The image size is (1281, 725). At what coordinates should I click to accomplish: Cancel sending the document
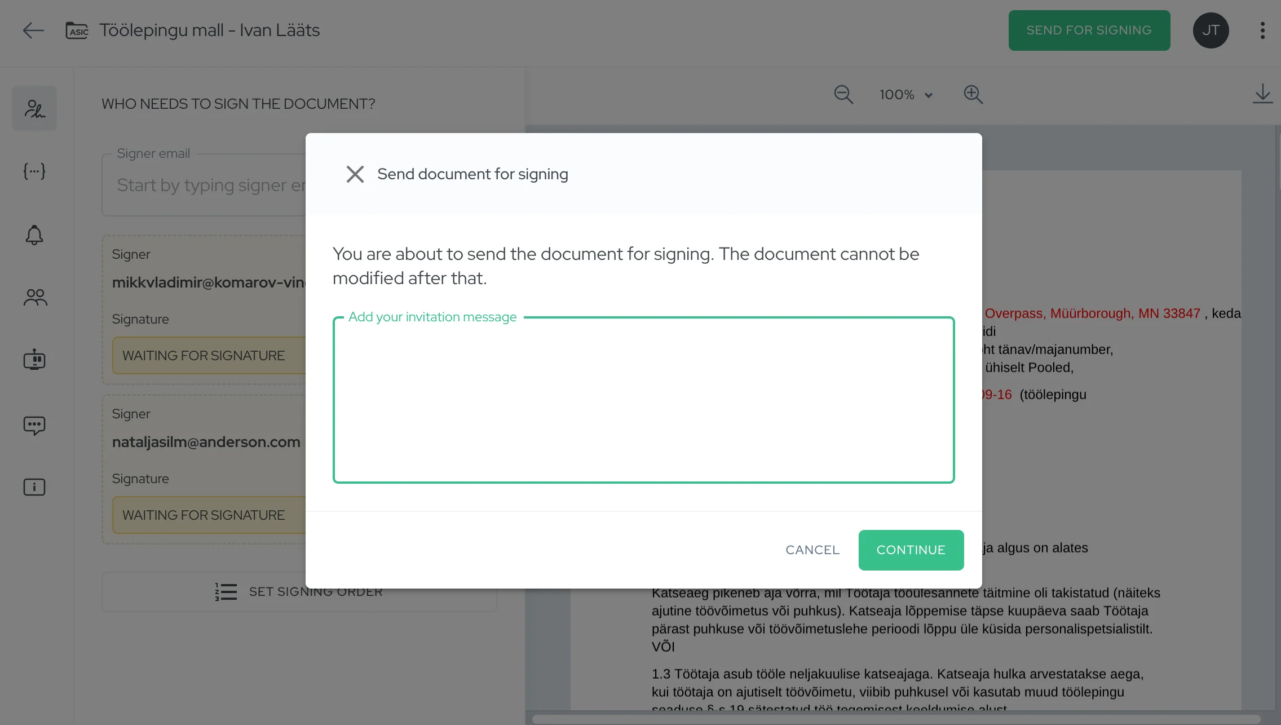click(812, 550)
